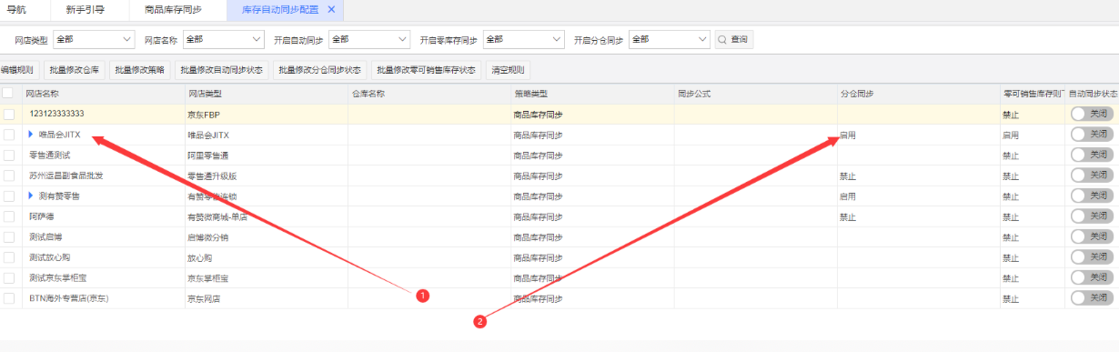Click the 分仓同步 column header
The height and width of the screenshot is (352, 1119).
click(x=918, y=93)
